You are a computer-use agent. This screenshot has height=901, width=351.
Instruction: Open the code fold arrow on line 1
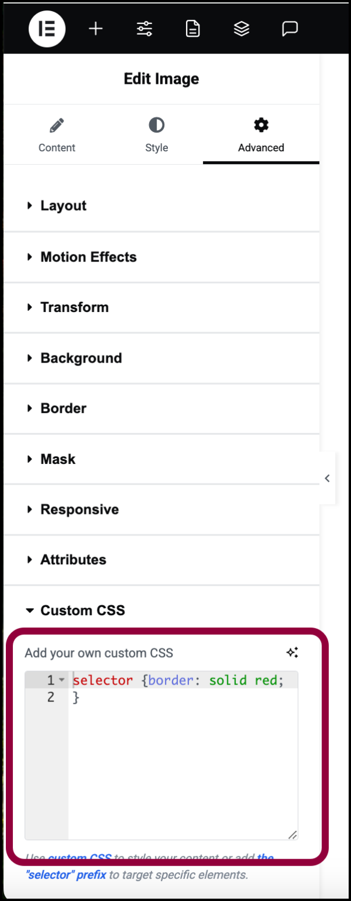tap(63, 680)
